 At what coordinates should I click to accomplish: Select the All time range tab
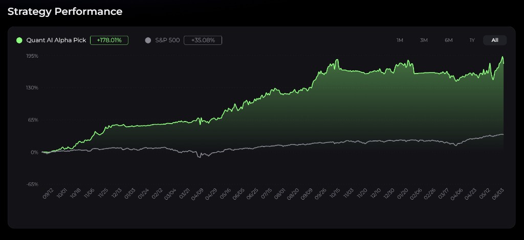tap(495, 40)
